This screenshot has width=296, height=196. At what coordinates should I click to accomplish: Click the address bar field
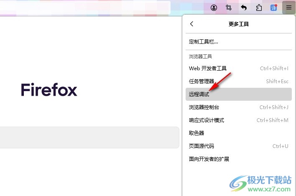coord(85,8)
